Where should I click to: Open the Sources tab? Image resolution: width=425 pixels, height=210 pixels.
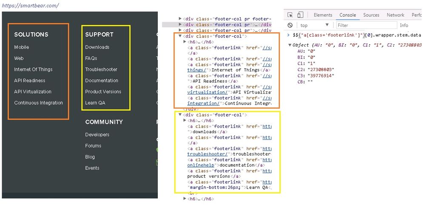coord(371,15)
